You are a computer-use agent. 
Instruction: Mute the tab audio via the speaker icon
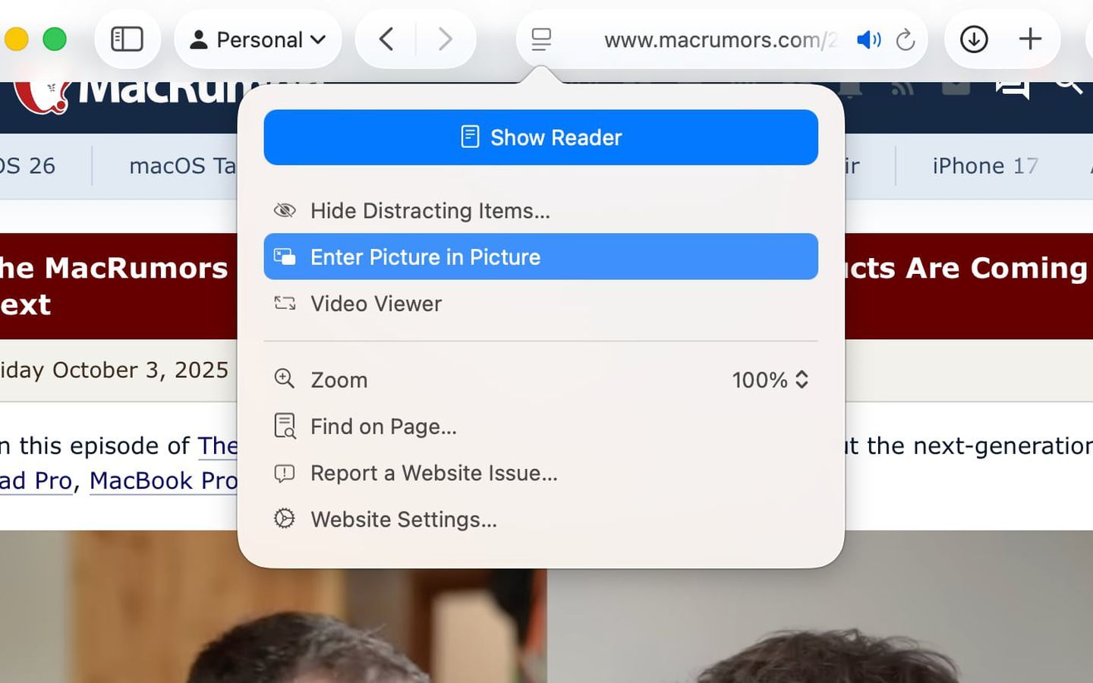click(868, 39)
